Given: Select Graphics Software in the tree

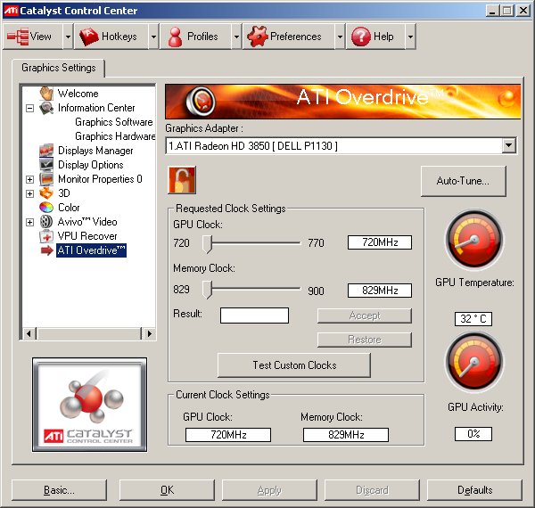Looking at the screenshot, I should 114,122.
